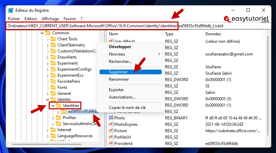
Task: Click the ExperimentEcs folder icon
Action: click(53, 75)
